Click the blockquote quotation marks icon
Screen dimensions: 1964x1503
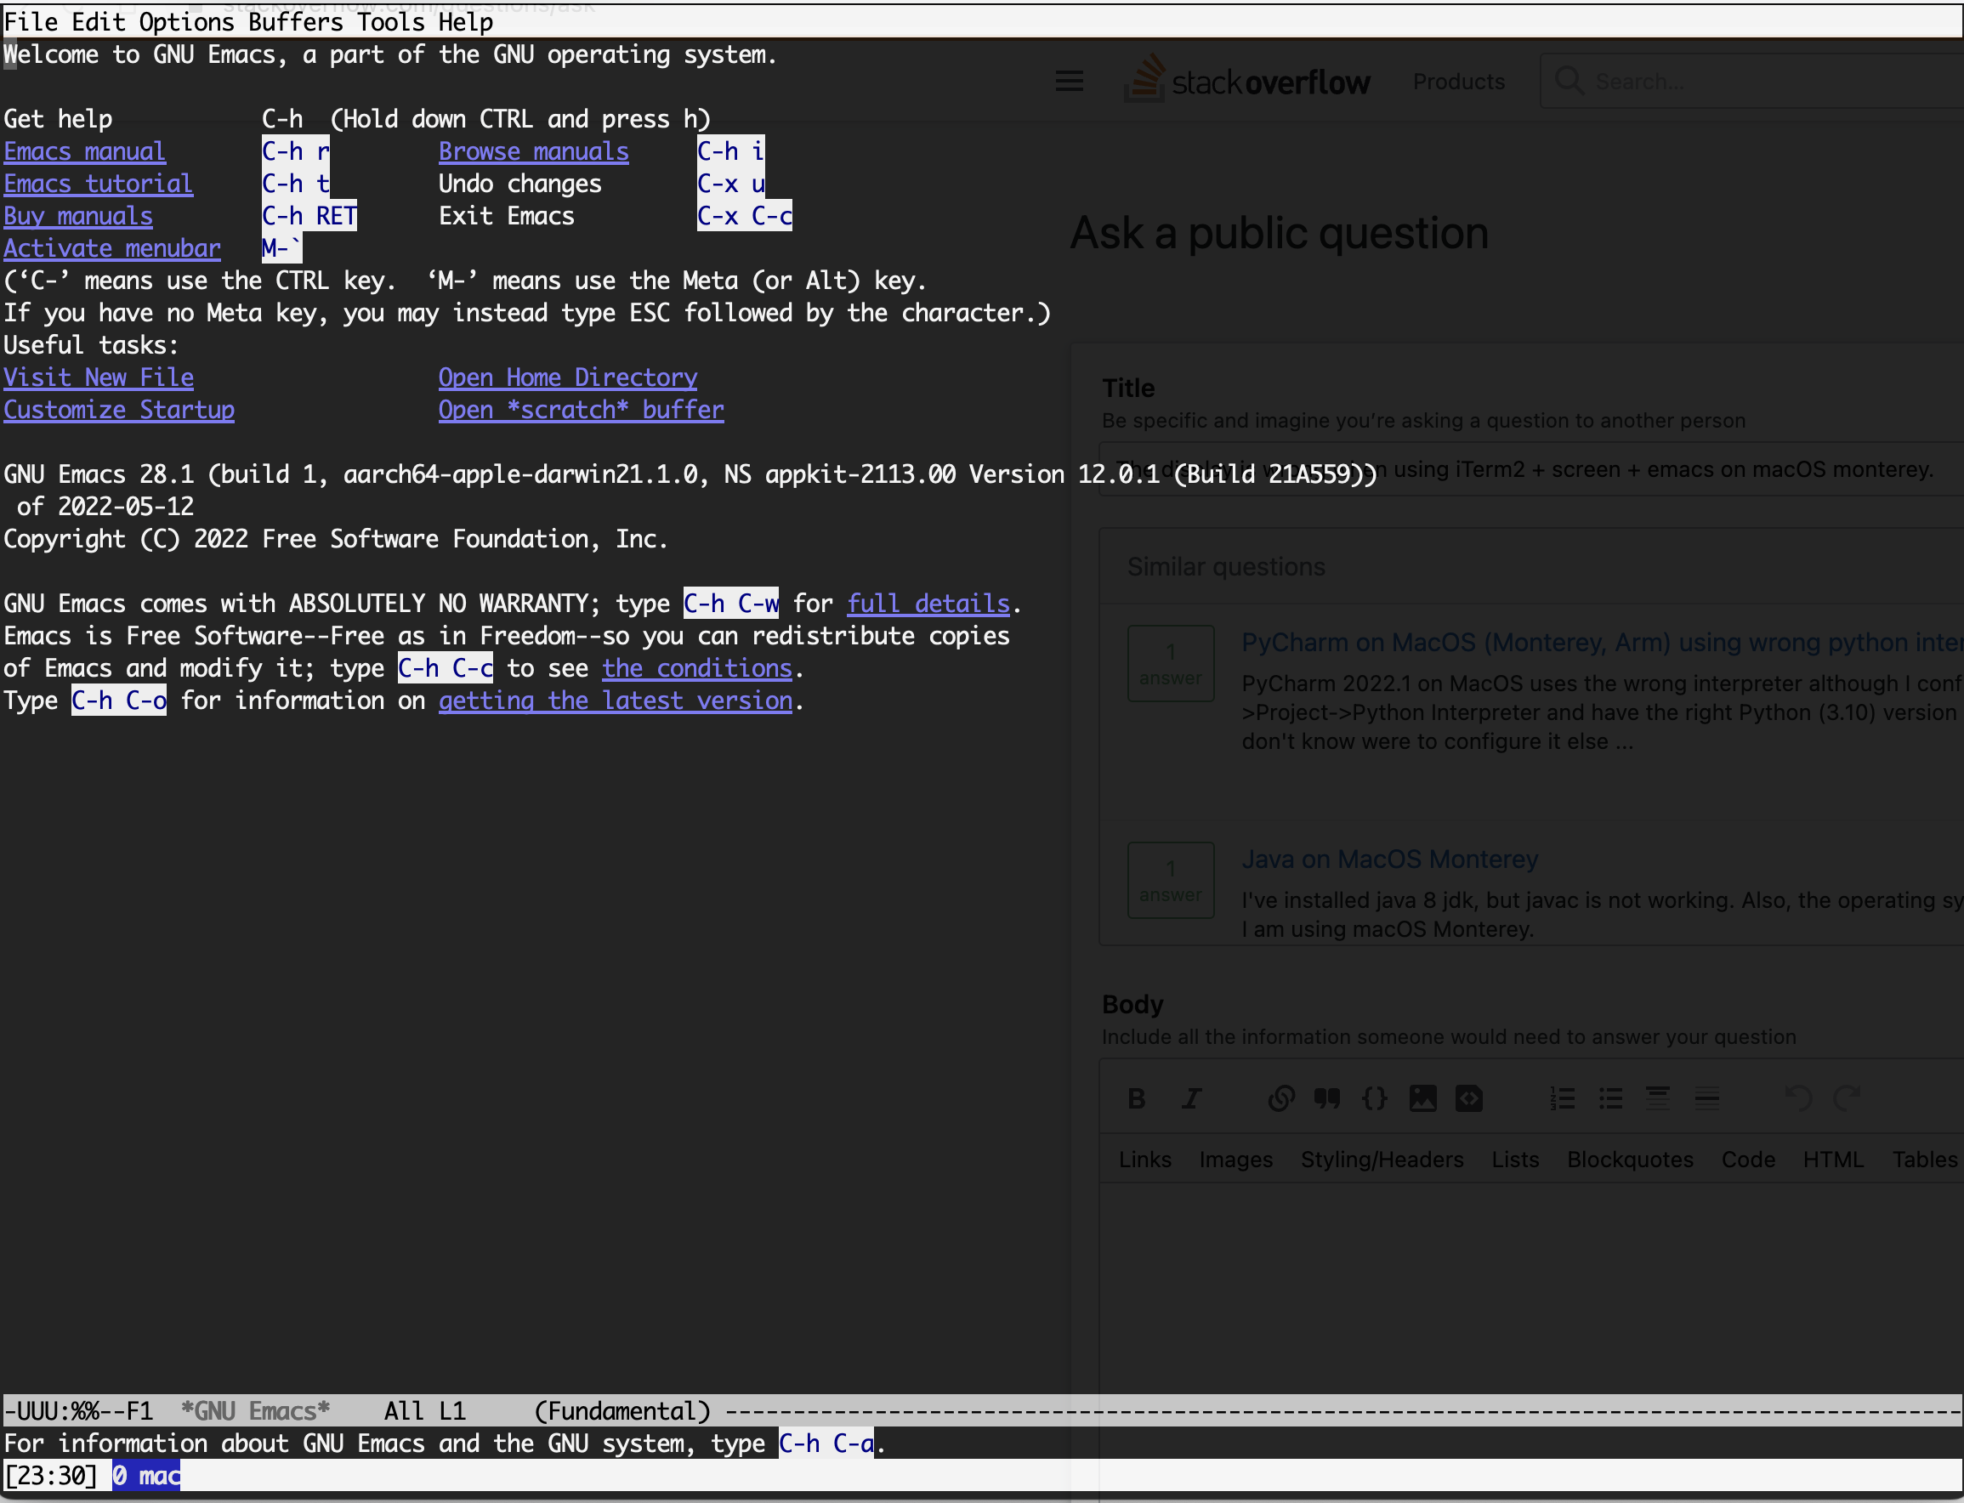click(x=1327, y=1098)
